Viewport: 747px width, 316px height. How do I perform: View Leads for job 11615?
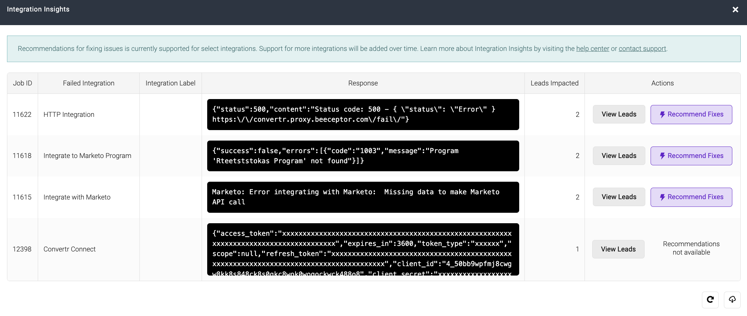click(x=619, y=197)
